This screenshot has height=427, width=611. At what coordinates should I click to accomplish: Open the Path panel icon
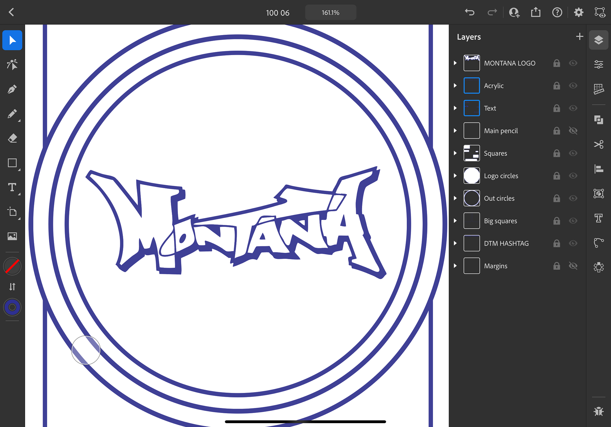pos(599,243)
